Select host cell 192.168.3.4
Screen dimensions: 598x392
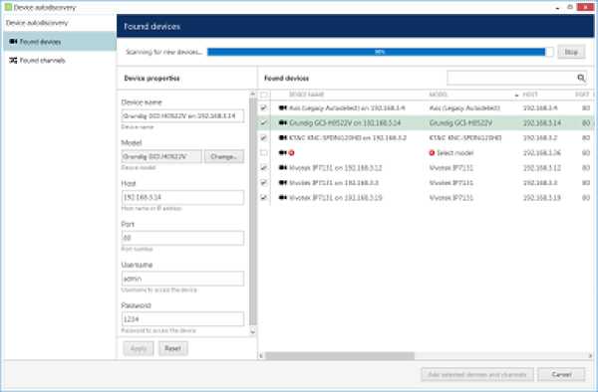coord(540,108)
